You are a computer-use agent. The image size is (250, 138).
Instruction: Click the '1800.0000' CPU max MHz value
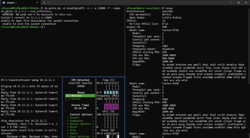[169, 105]
